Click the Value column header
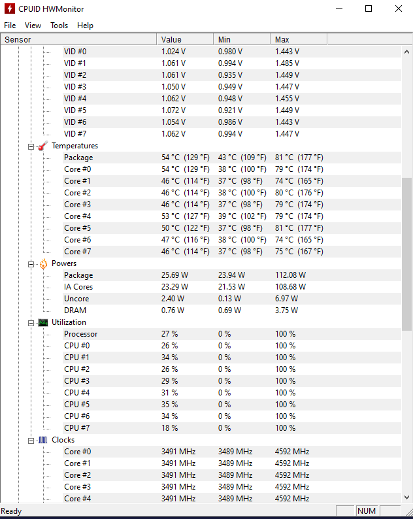The image size is (413, 519). point(185,40)
